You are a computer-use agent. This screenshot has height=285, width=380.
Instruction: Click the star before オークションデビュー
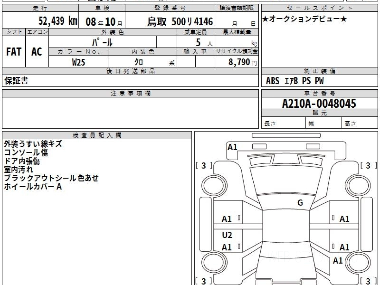pyautogui.click(x=265, y=19)
